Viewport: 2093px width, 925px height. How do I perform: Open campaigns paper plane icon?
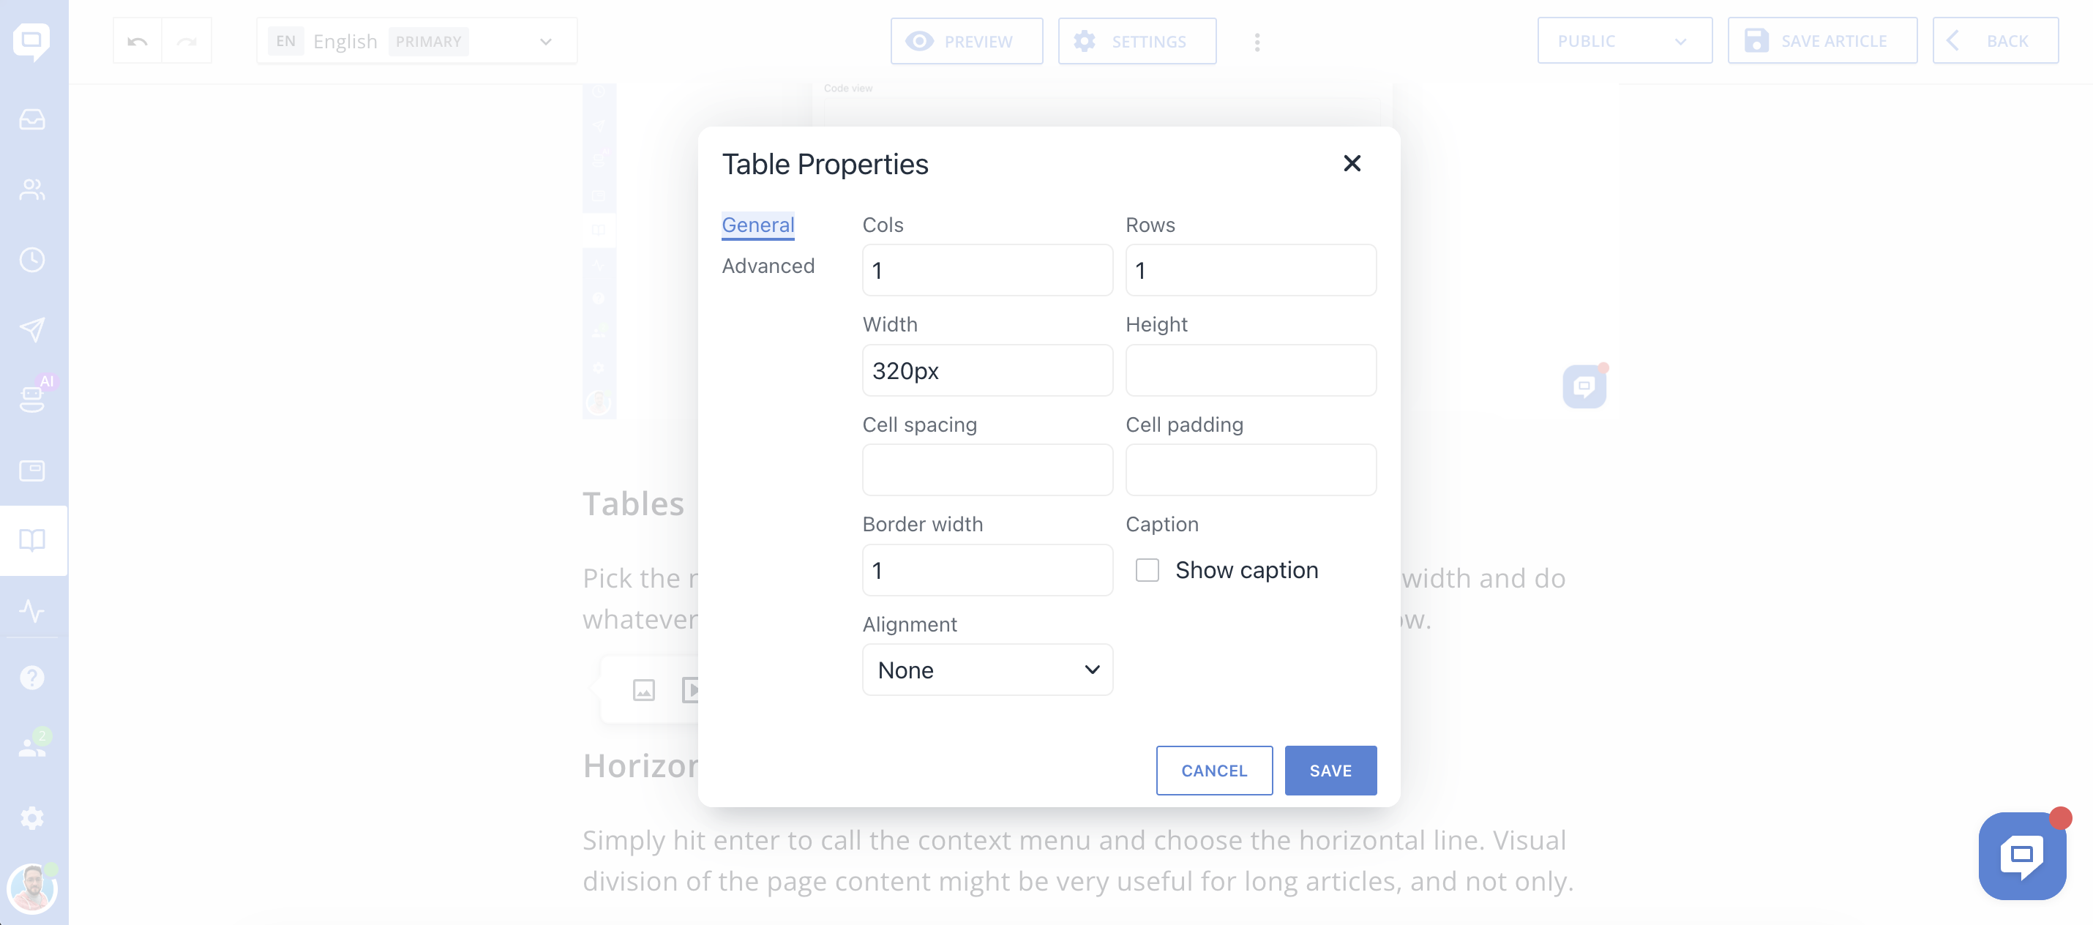pyautogui.click(x=32, y=330)
